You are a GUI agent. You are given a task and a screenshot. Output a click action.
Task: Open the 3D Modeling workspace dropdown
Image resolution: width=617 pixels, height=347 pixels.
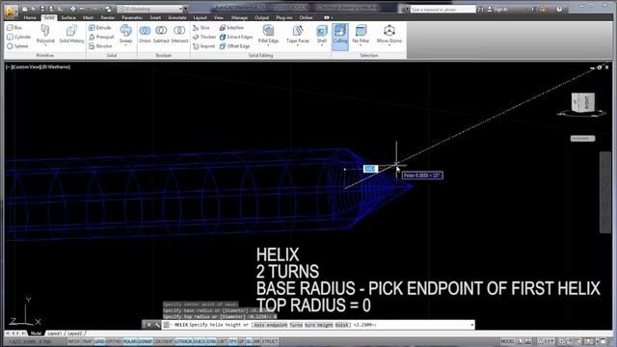coord(151,9)
